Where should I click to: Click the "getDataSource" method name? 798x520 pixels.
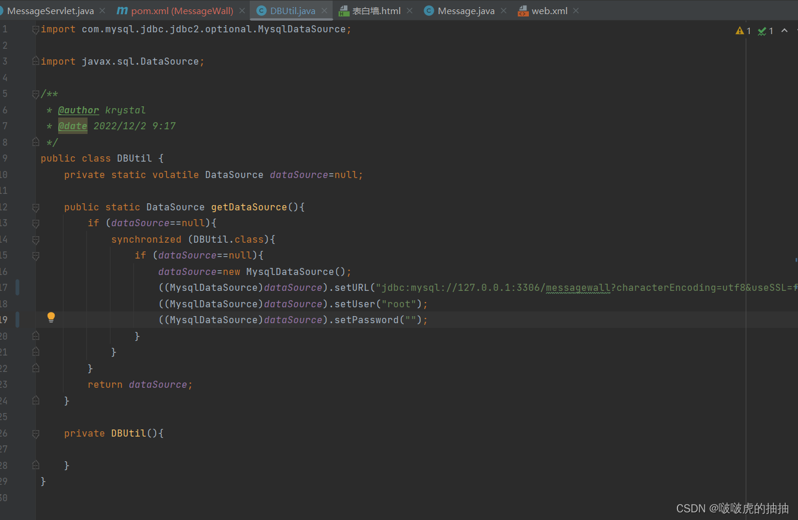point(249,207)
